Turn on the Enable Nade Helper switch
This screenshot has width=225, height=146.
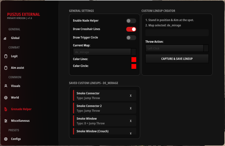(131, 21)
